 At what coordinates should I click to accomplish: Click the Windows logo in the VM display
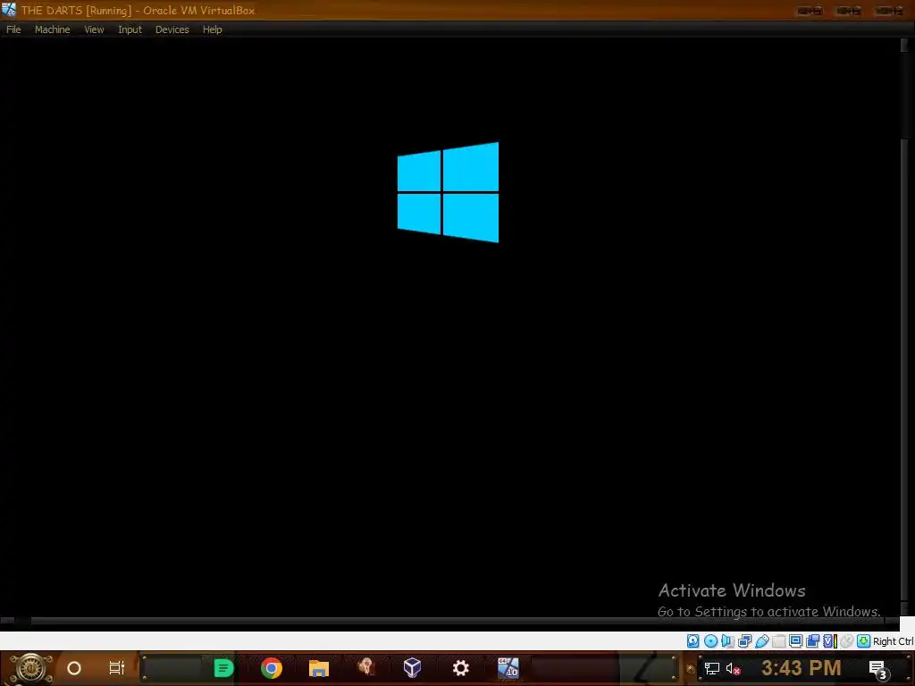[449, 192]
